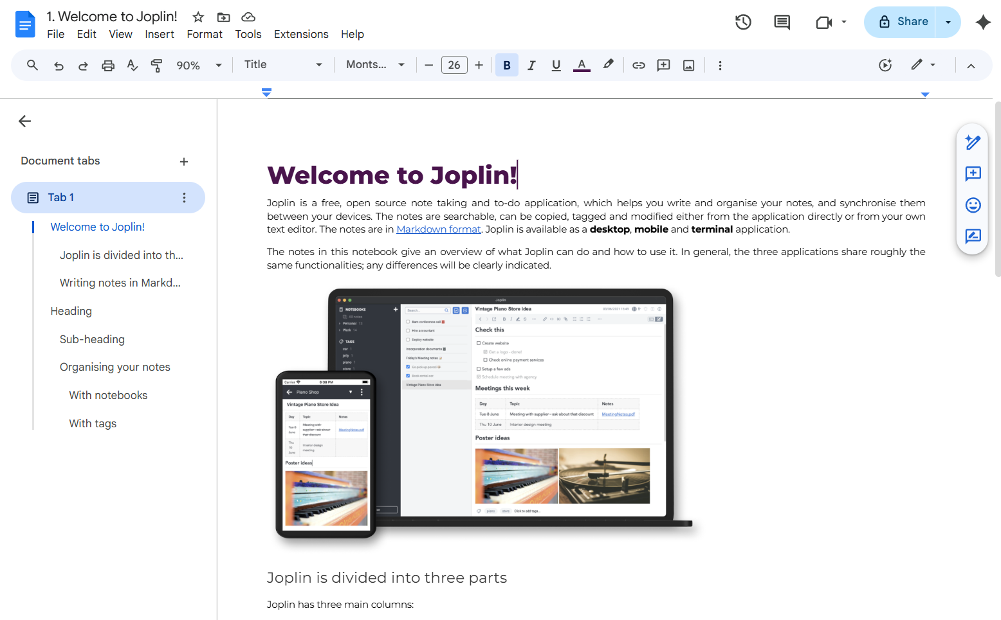Toggle bold formatting
The image size is (1001, 620).
coord(506,65)
